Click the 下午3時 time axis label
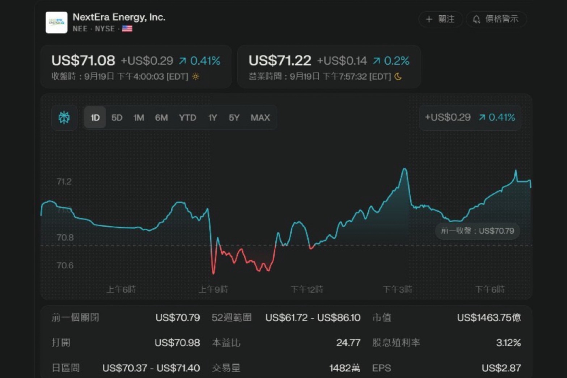The height and width of the screenshot is (378, 567). tap(398, 289)
